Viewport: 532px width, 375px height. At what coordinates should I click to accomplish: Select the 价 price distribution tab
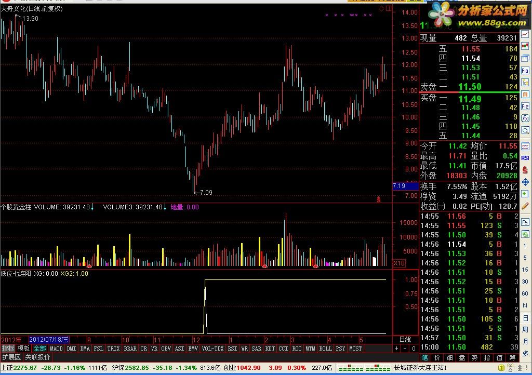tap(437, 358)
